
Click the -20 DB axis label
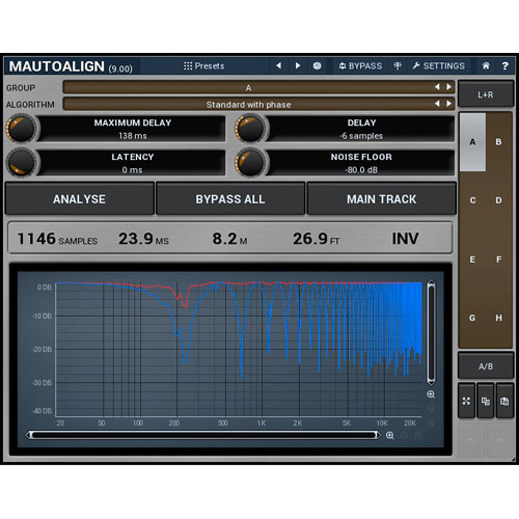pos(42,349)
